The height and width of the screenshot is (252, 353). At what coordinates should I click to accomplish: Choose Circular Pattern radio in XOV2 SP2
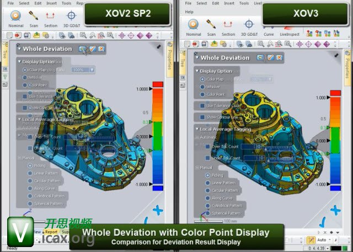point(30,181)
